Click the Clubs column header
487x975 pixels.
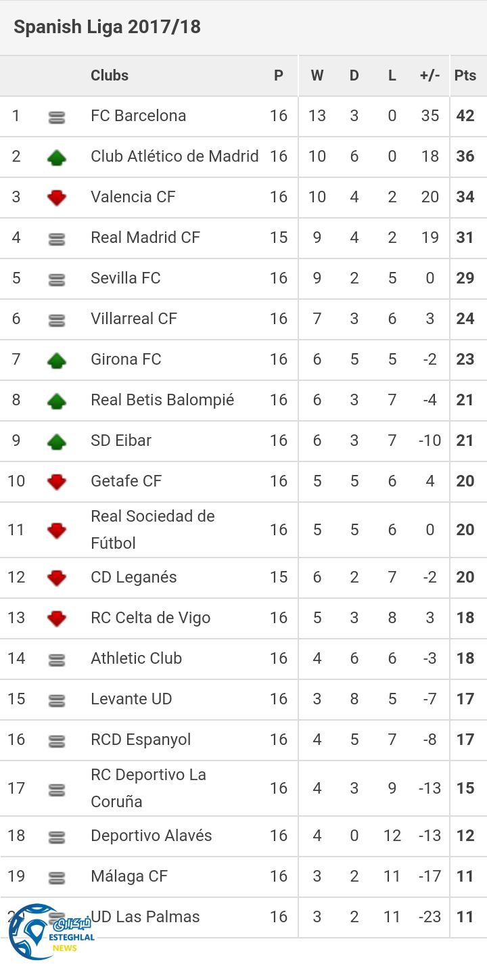click(x=110, y=75)
